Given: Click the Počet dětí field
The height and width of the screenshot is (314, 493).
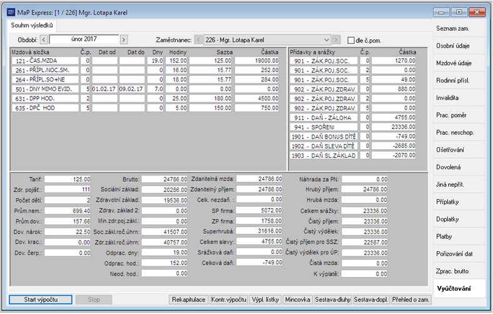Looking at the screenshot, I should (68, 200).
